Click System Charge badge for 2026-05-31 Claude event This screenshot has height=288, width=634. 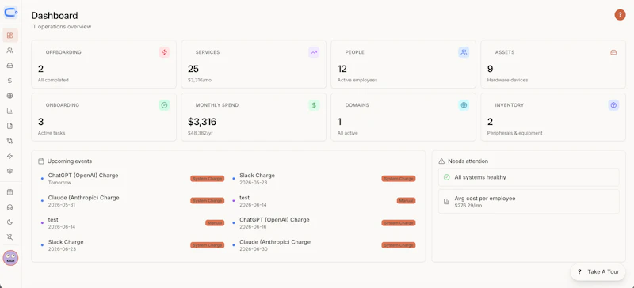coord(208,201)
